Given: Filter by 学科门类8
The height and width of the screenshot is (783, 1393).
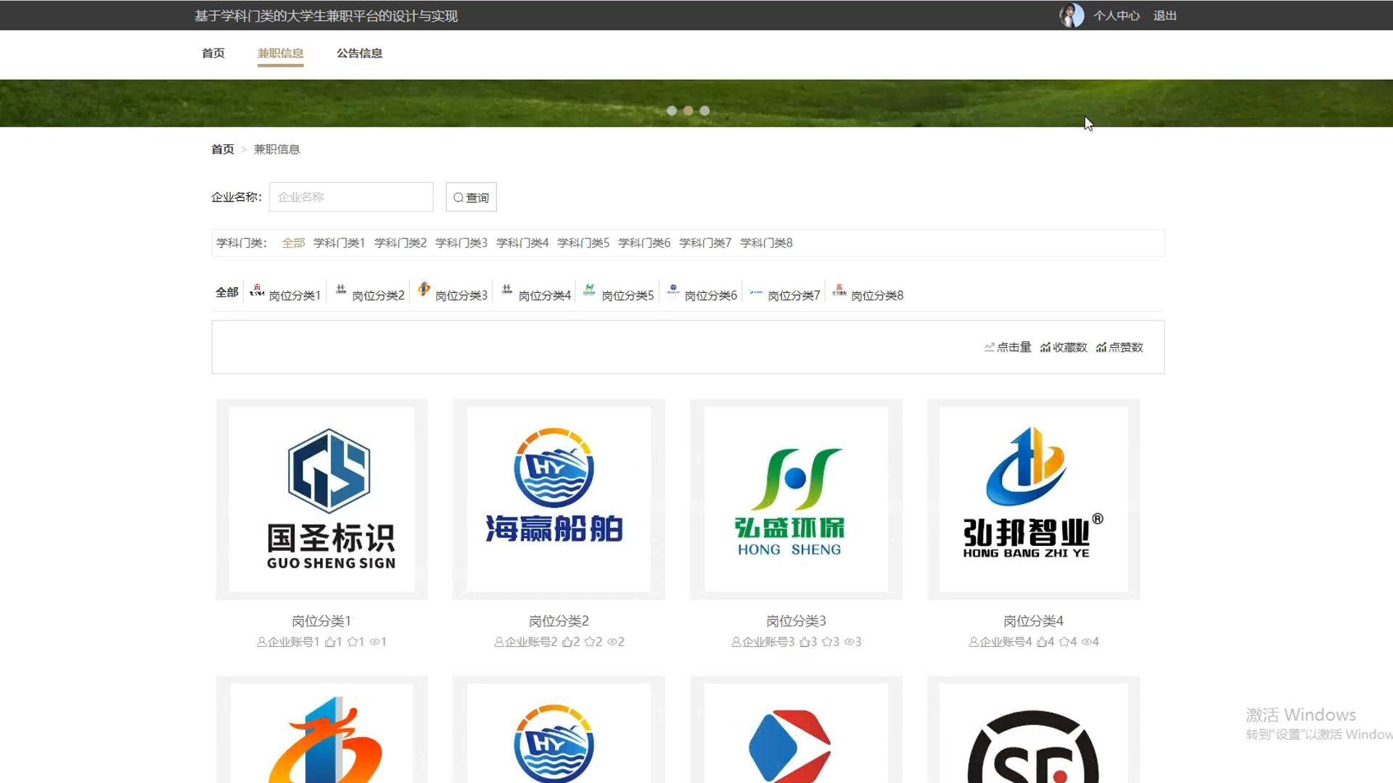Looking at the screenshot, I should click(766, 243).
